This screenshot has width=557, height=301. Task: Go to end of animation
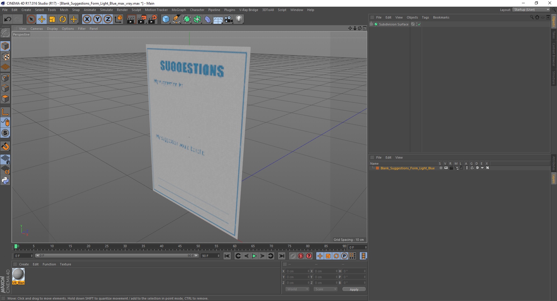coord(281,256)
